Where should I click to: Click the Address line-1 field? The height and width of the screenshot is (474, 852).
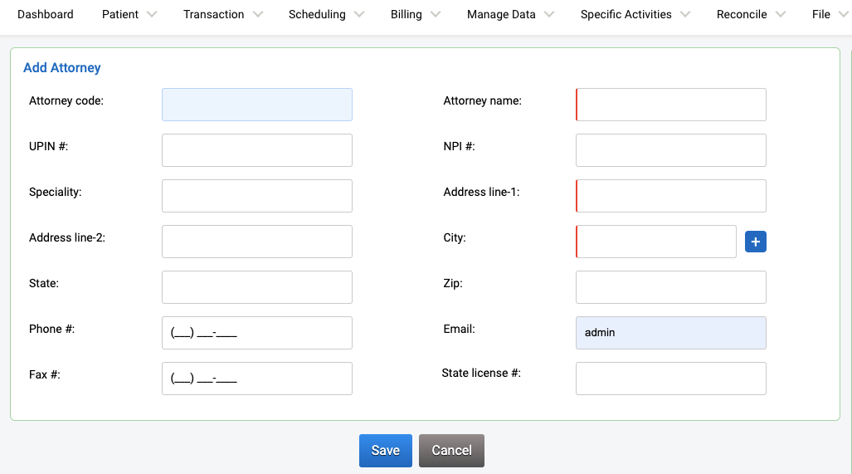(671, 196)
